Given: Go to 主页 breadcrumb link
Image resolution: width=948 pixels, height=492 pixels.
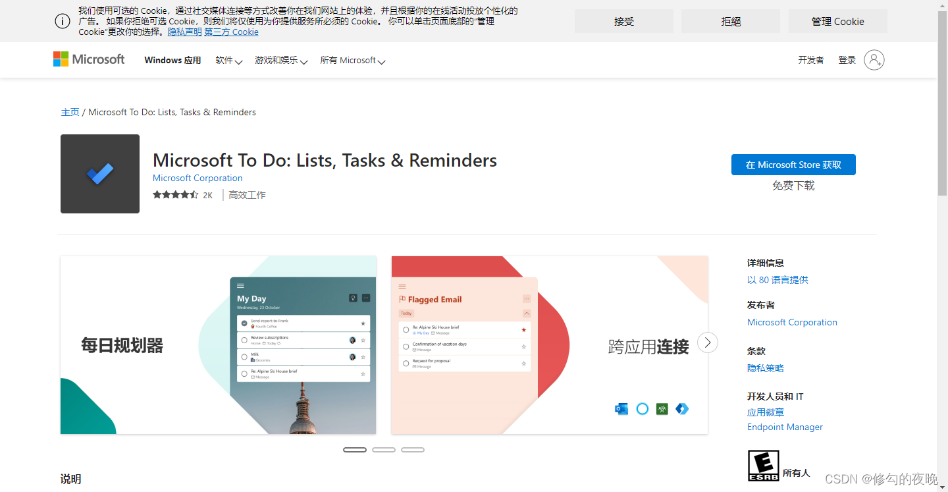Looking at the screenshot, I should [70, 112].
